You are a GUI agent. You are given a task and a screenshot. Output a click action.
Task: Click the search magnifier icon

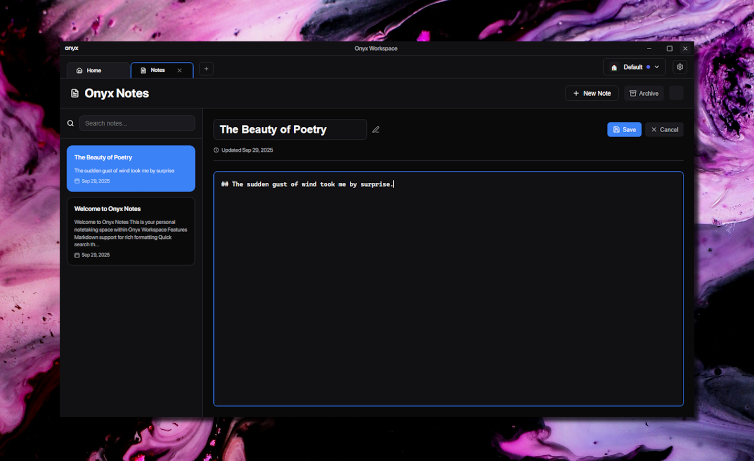[x=70, y=124]
